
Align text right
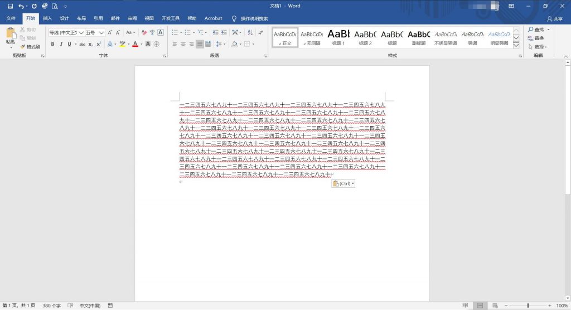pyautogui.click(x=192, y=44)
